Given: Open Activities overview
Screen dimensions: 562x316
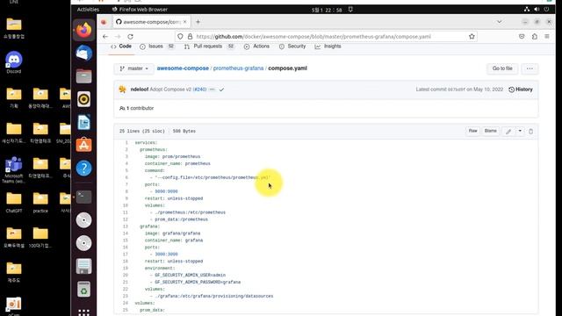Looking at the screenshot, I should tap(88, 10).
